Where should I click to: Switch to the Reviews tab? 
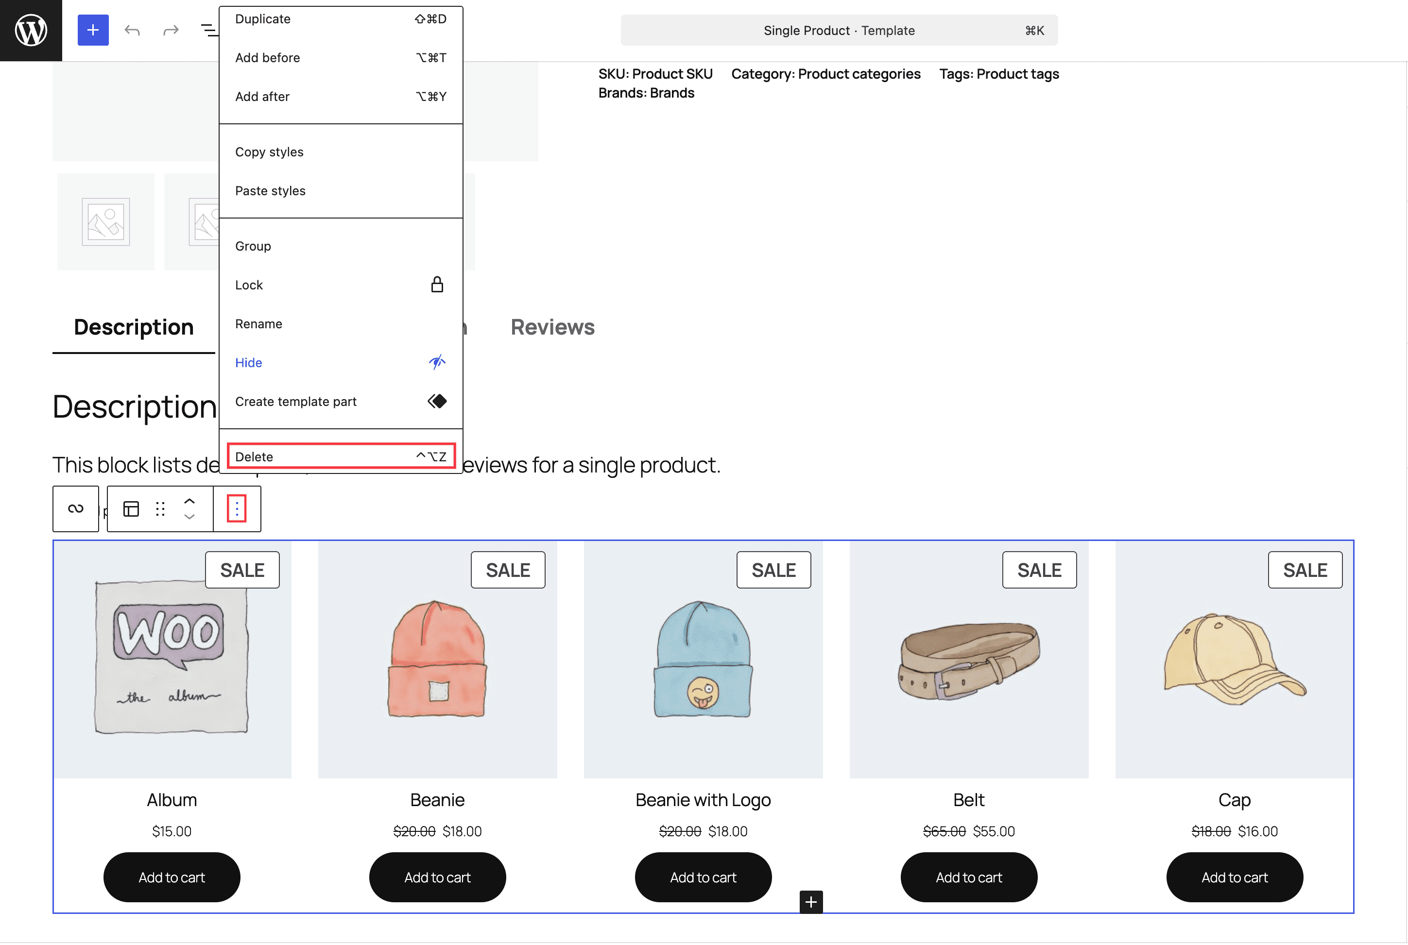tap(552, 327)
